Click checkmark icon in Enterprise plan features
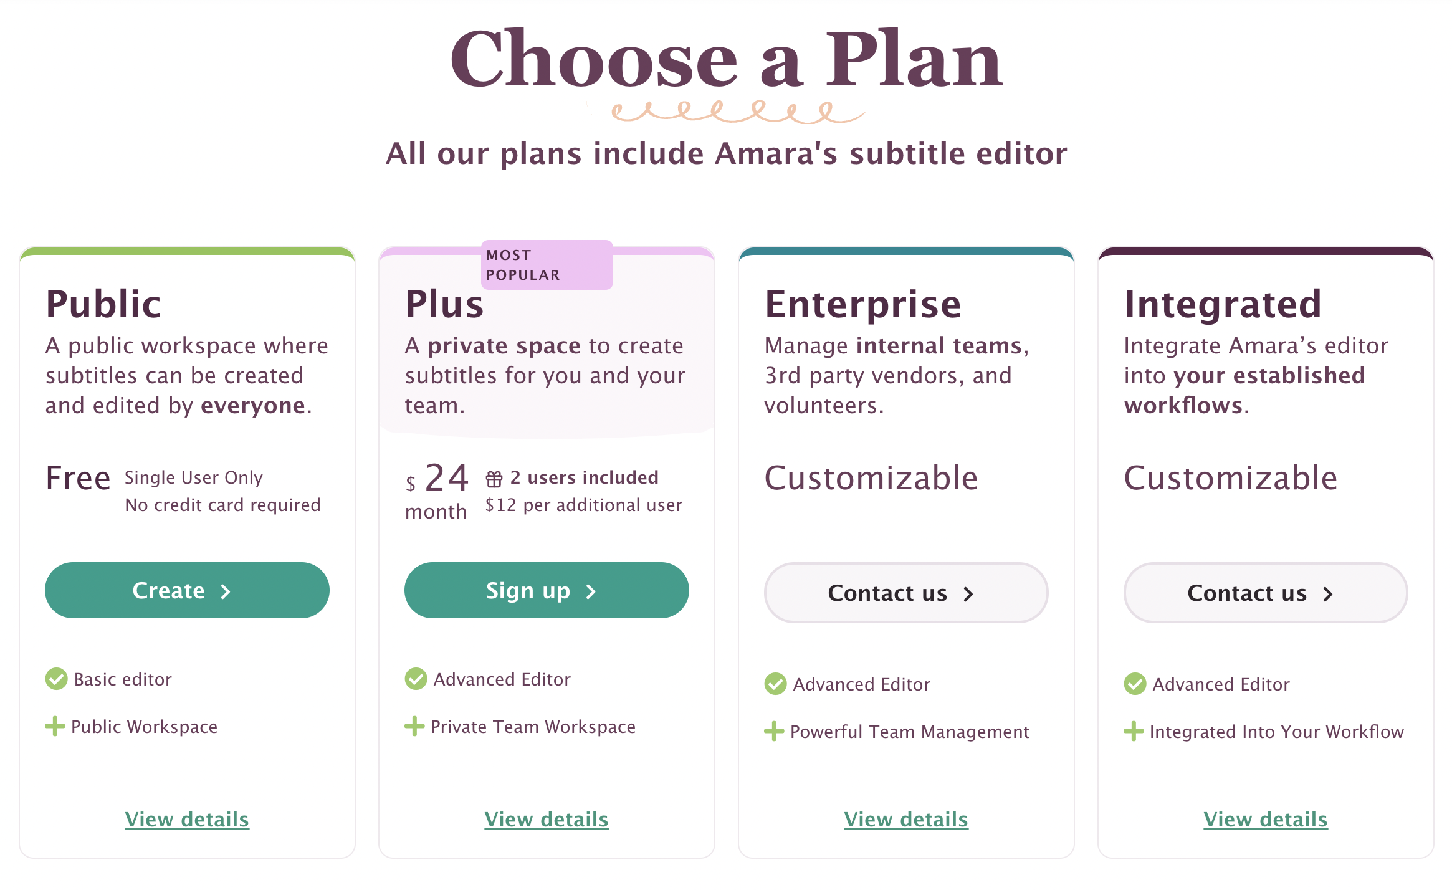This screenshot has width=1452, height=890. pos(775,684)
